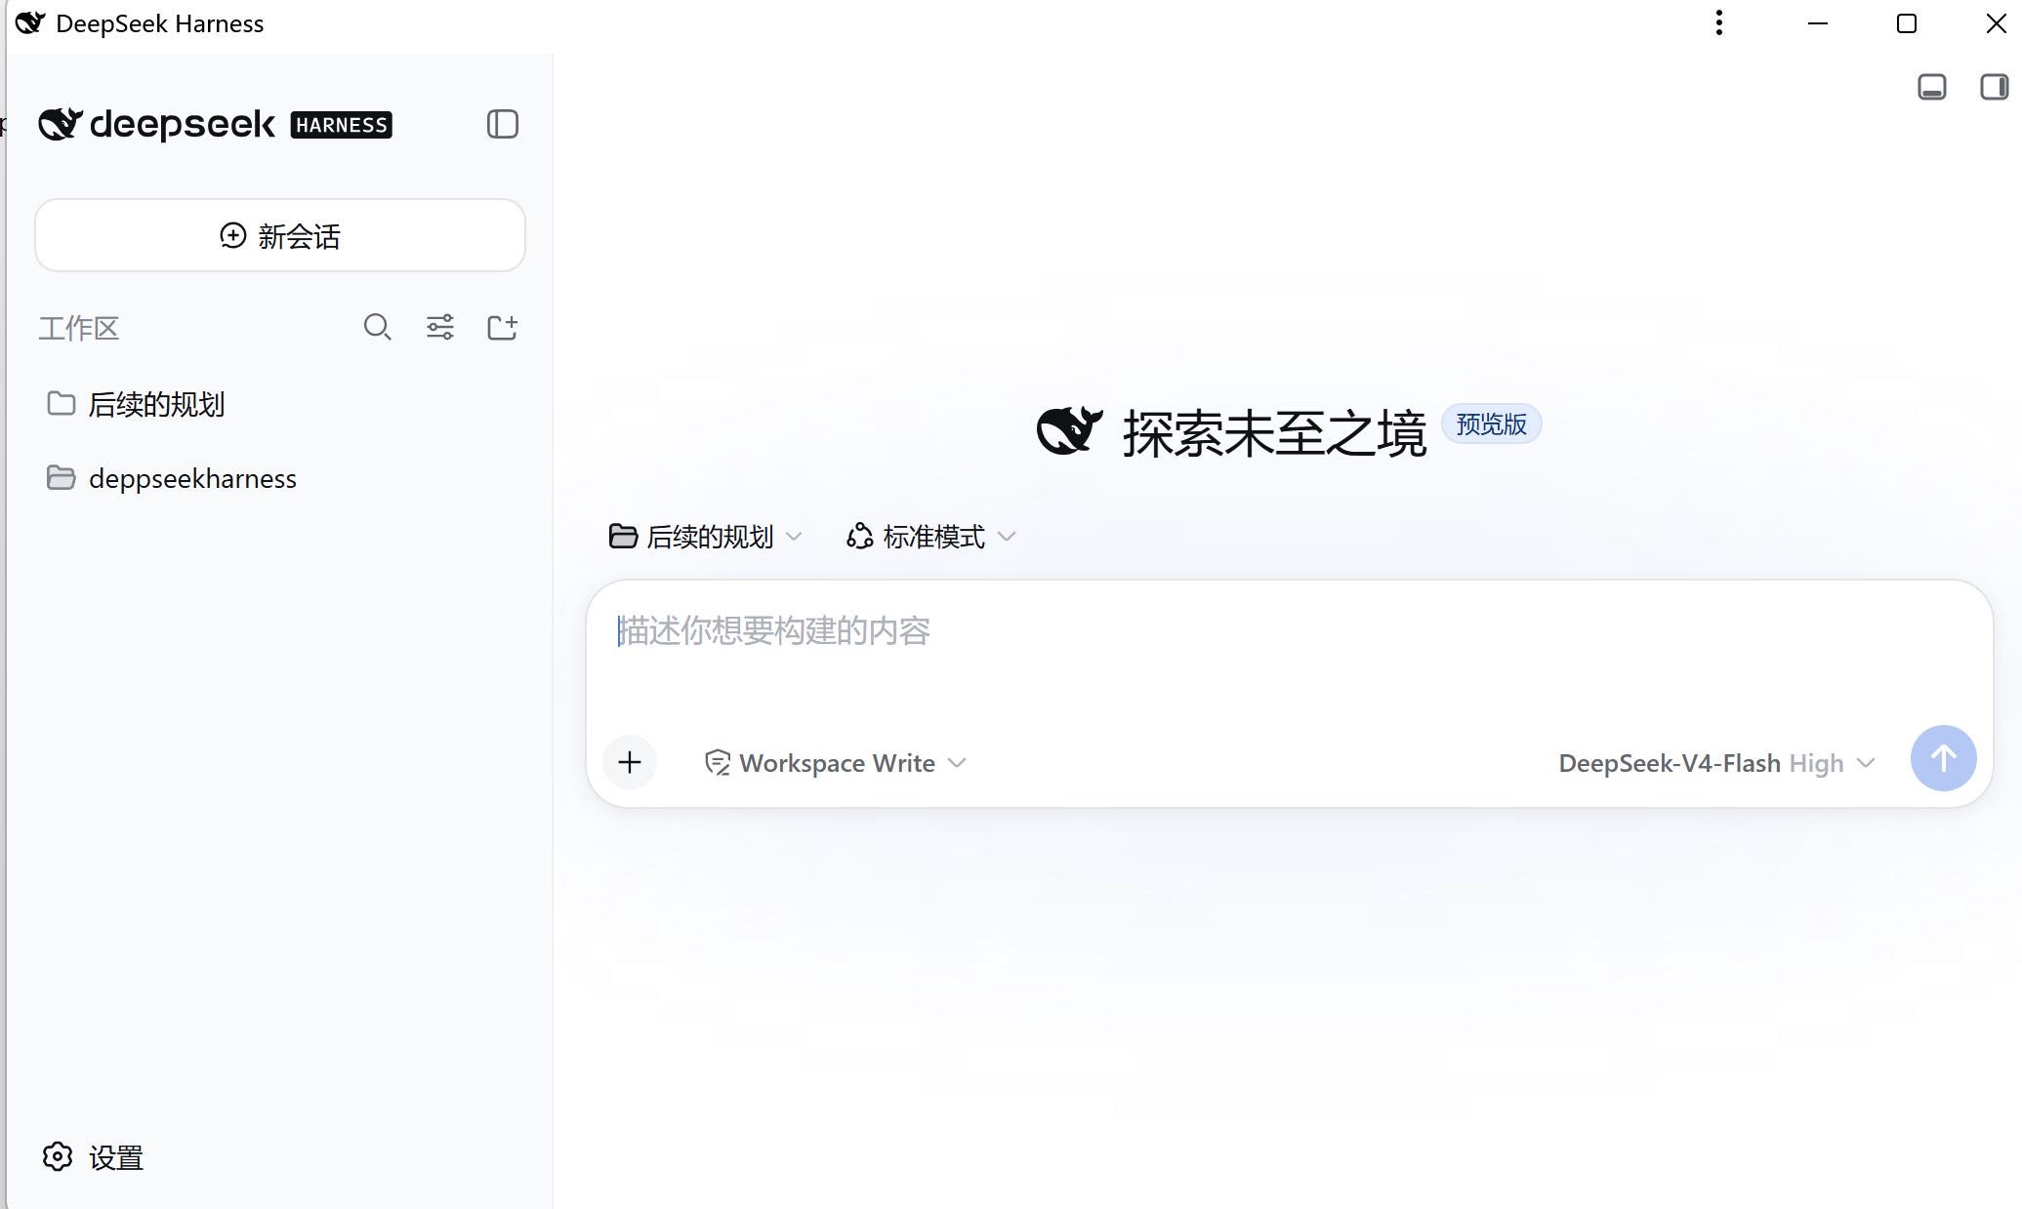Expand the 后续的规划 workspace dropdown

705,537
